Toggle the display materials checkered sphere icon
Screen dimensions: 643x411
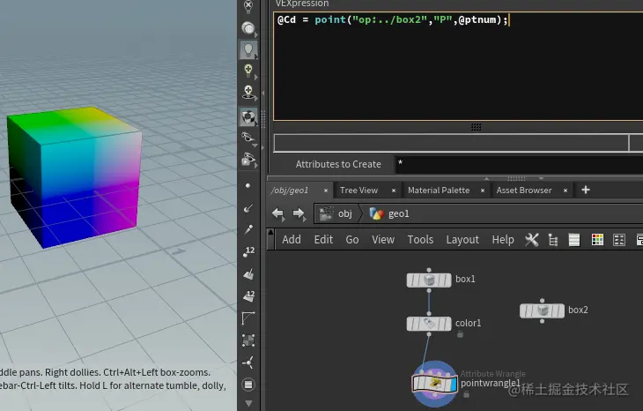pos(248,117)
